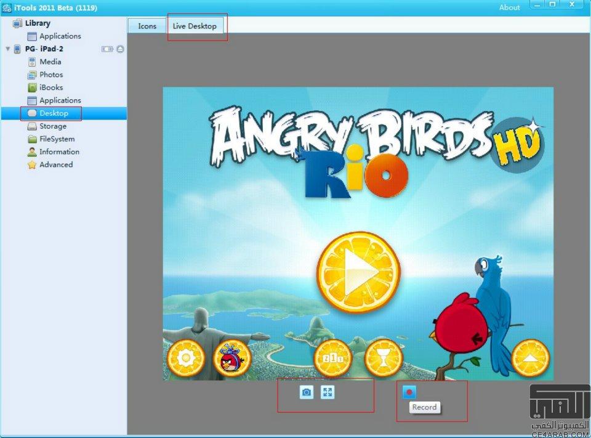
Task: Click the game's gear settings button
Action: tap(186, 358)
